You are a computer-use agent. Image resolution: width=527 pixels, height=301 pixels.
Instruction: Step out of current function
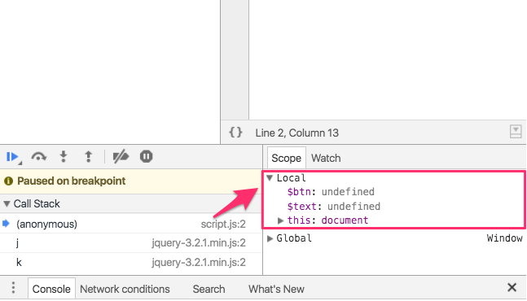tap(88, 157)
